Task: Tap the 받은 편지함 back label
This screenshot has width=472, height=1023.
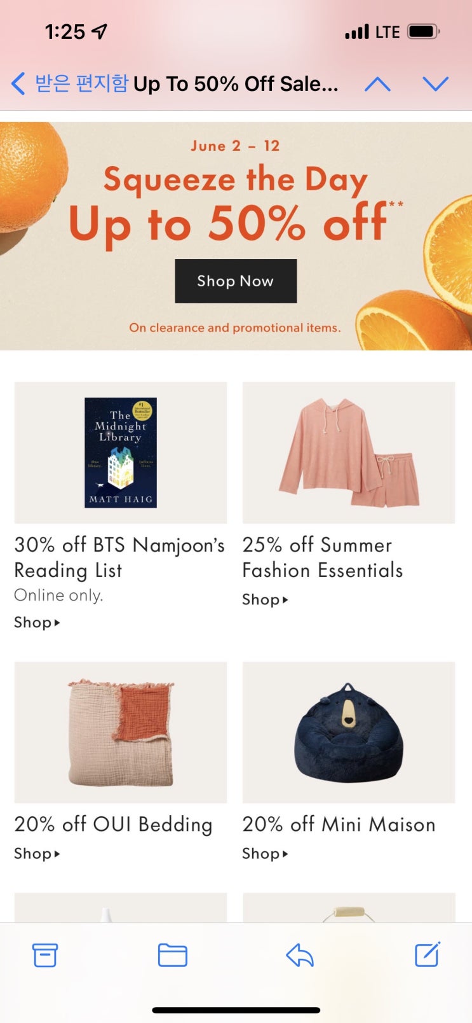Action: (x=81, y=83)
